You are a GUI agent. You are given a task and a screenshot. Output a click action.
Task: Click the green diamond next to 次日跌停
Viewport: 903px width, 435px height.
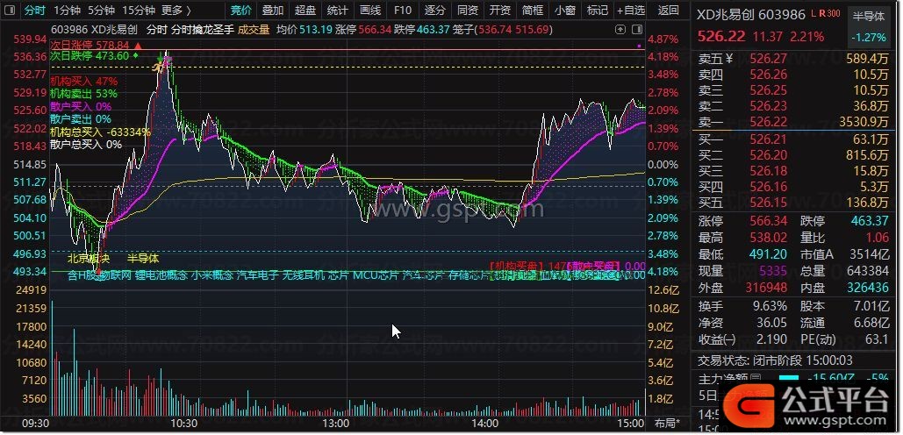(x=135, y=56)
